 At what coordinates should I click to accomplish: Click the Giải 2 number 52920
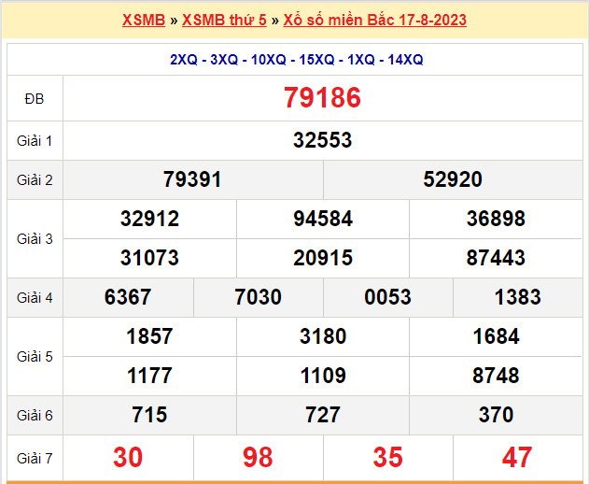453,179
